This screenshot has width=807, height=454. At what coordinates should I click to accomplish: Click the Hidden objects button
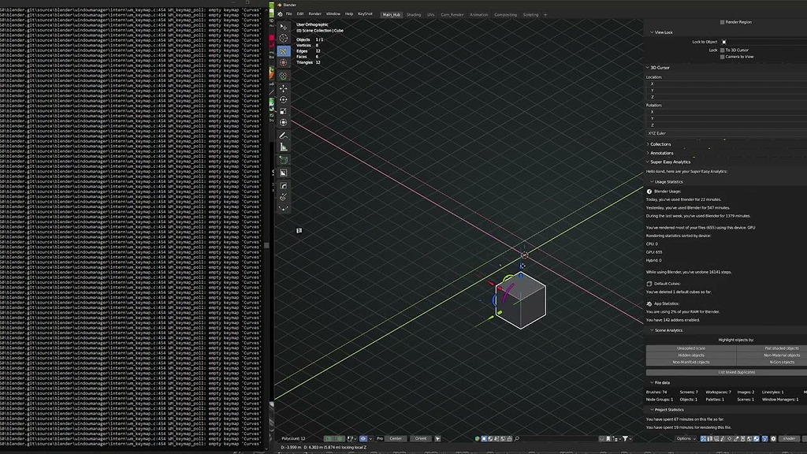691,355
